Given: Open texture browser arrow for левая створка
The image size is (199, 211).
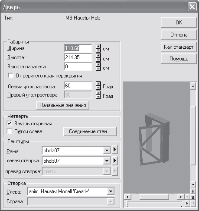Looking at the screenshot, I should [x=115, y=161].
